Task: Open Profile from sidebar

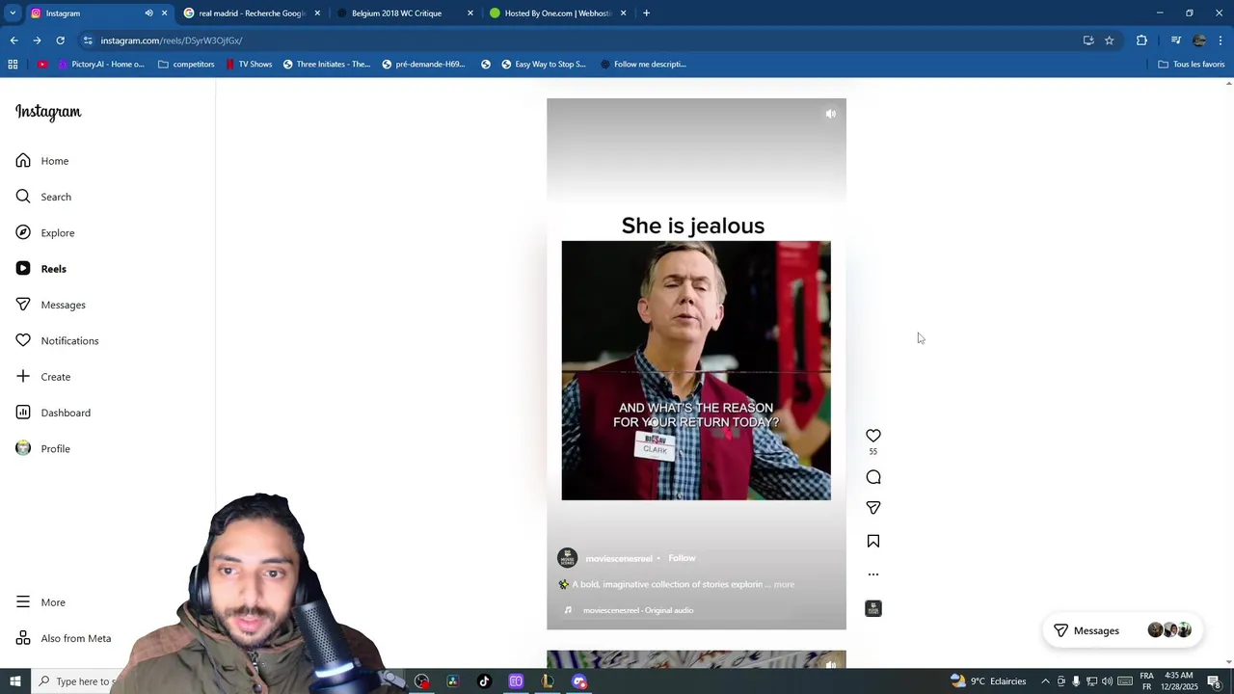Action: (x=43, y=448)
